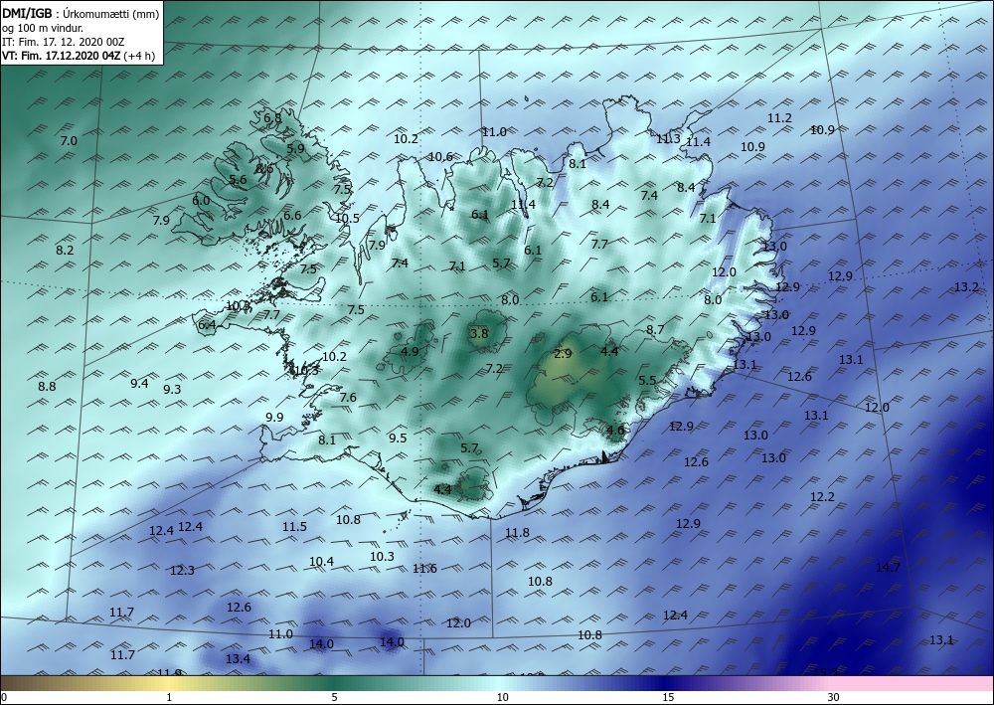Click the value '9.3' on the map

[x=172, y=389]
